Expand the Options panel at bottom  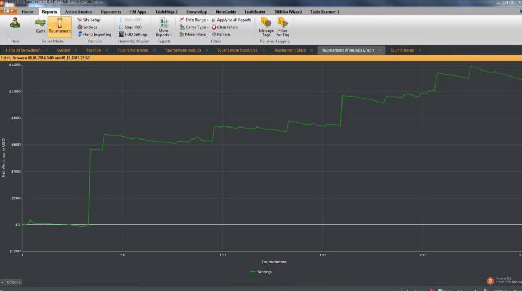(x=11, y=282)
